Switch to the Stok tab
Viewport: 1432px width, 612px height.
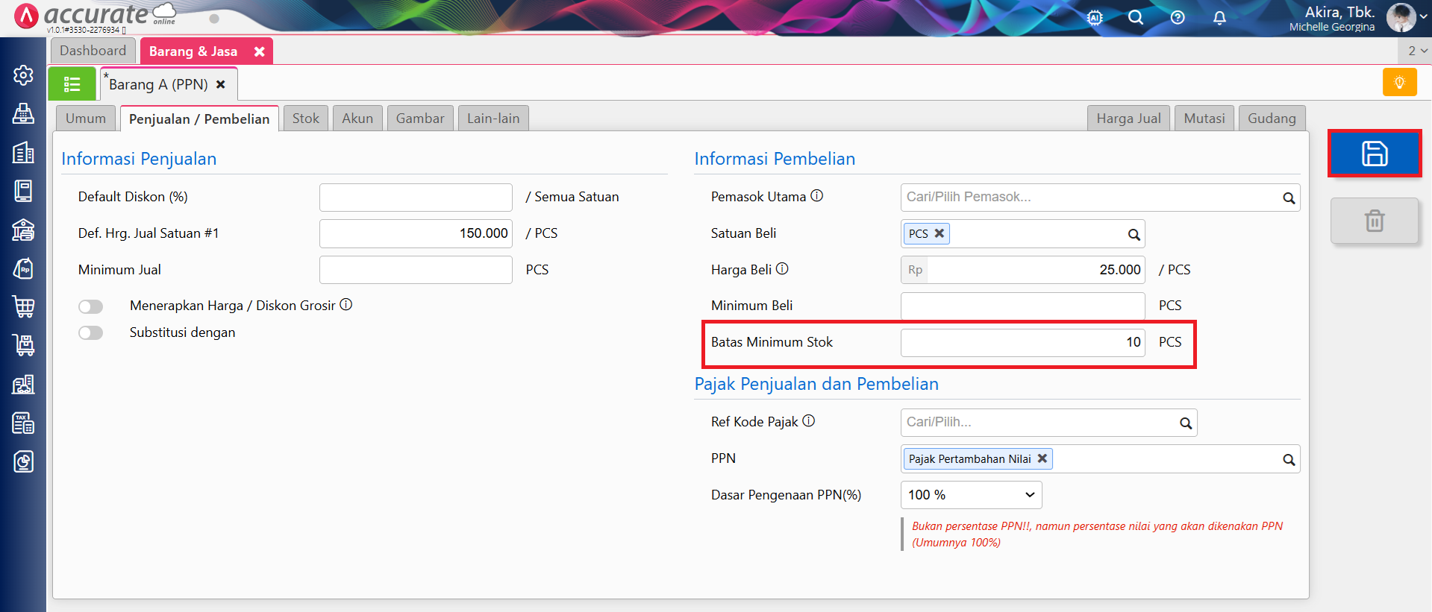coord(305,119)
